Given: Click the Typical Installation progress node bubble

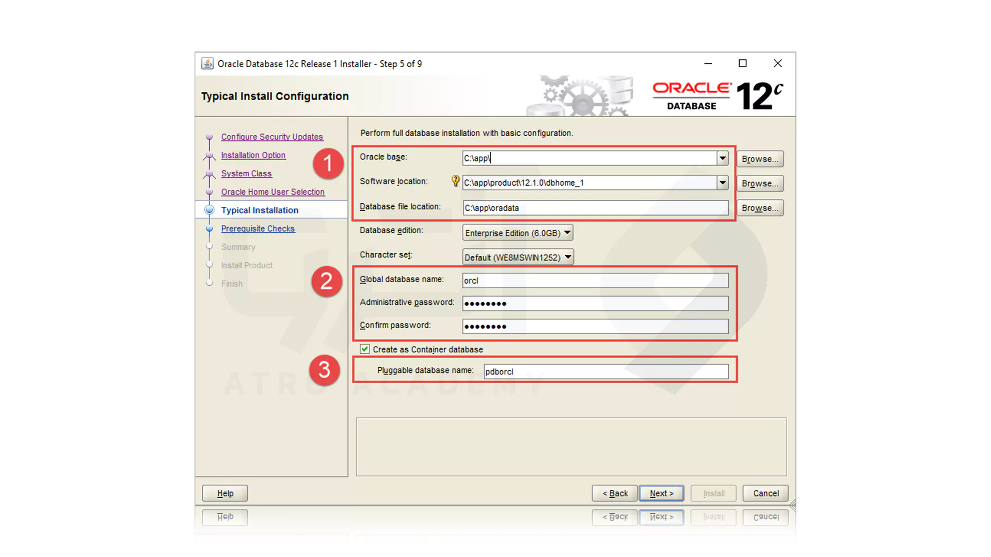Looking at the screenshot, I should pos(209,210).
